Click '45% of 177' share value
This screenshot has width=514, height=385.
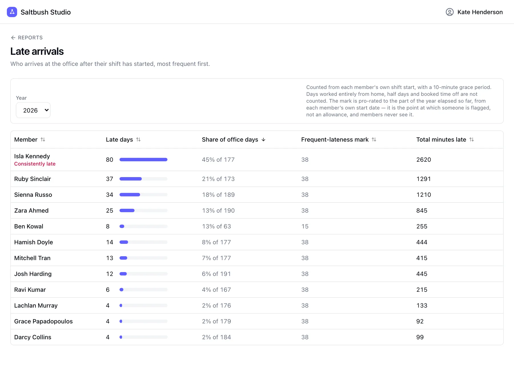pos(218,160)
